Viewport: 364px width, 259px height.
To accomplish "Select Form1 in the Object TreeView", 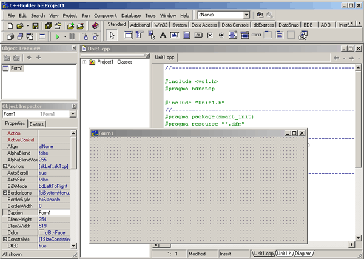I will click(17, 68).
